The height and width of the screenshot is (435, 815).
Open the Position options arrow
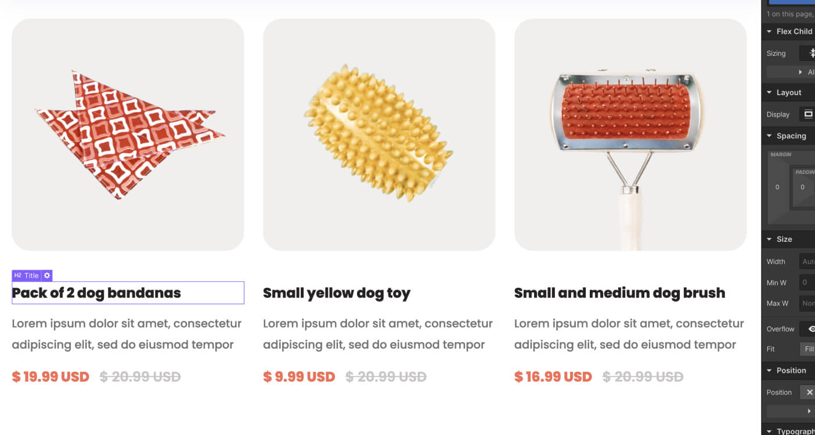click(x=810, y=411)
